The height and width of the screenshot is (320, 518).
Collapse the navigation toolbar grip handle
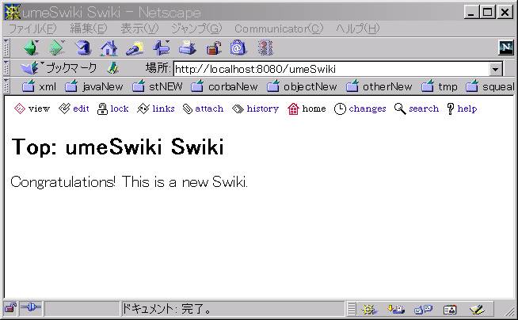click(x=6, y=48)
